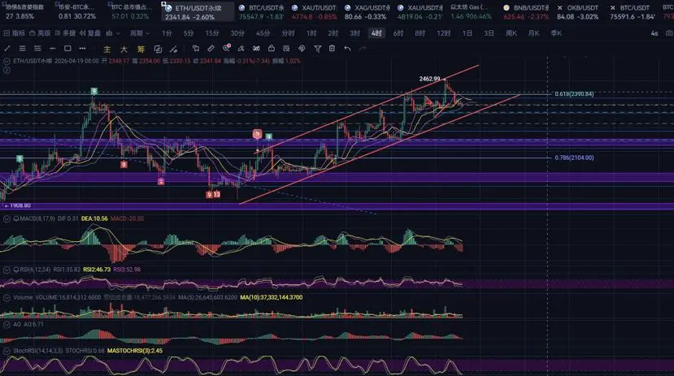Collapse the MACD(8,17,9) indicator panel
Screen dimensions: 674x376
7,219
